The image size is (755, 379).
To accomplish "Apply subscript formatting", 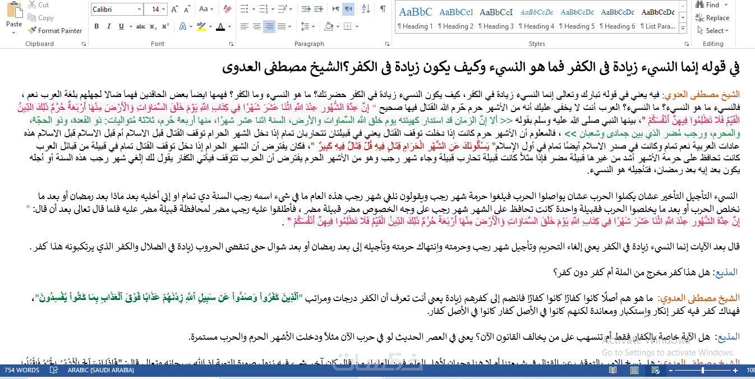I will (153, 26).
